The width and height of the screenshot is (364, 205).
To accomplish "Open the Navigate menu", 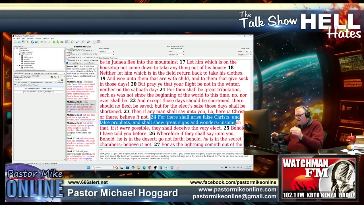I will click(30, 38).
